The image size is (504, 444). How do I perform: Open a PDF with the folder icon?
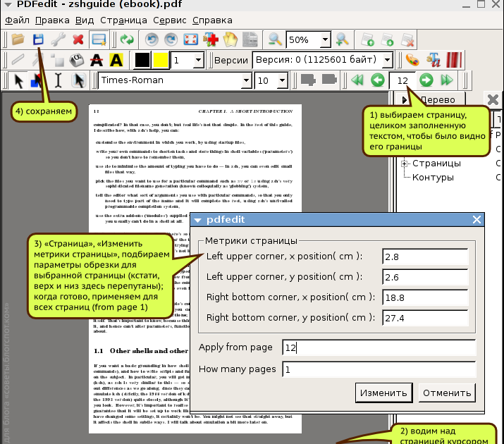pos(18,39)
